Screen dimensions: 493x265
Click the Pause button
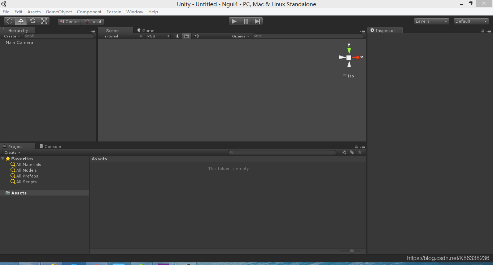[x=246, y=21]
